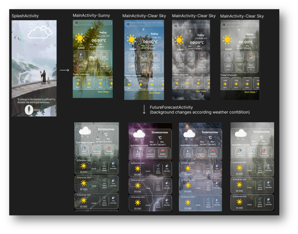Open the Next 5Days link on the Sunny screen
The image size is (298, 234).
coord(104,91)
